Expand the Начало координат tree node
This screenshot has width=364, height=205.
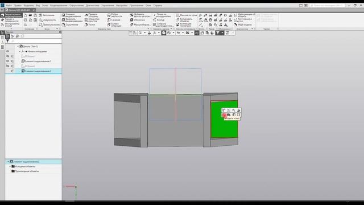[20, 51]
